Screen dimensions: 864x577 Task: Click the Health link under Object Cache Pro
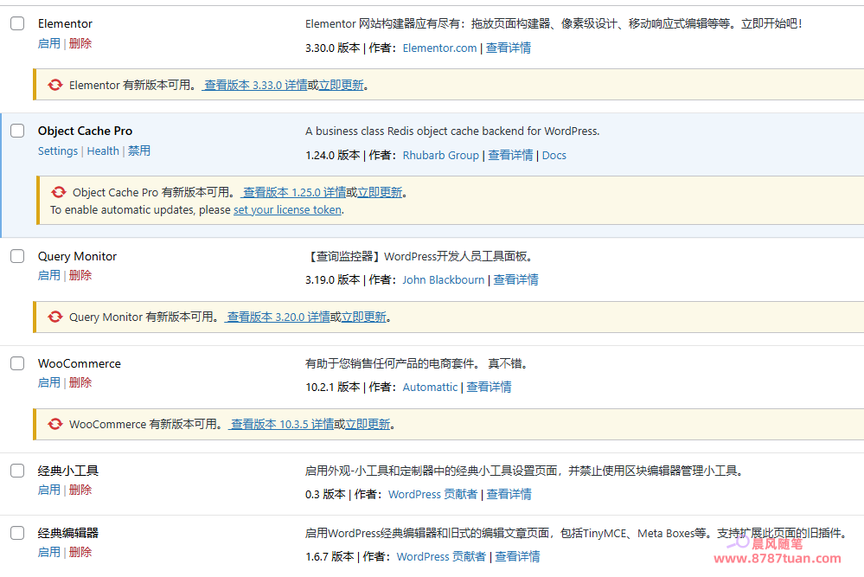[103, 151]
